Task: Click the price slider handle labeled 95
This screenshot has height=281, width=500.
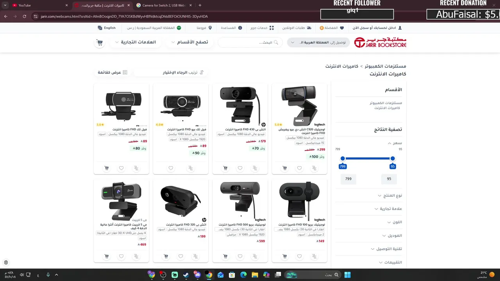Action: [x=393, y=158]
